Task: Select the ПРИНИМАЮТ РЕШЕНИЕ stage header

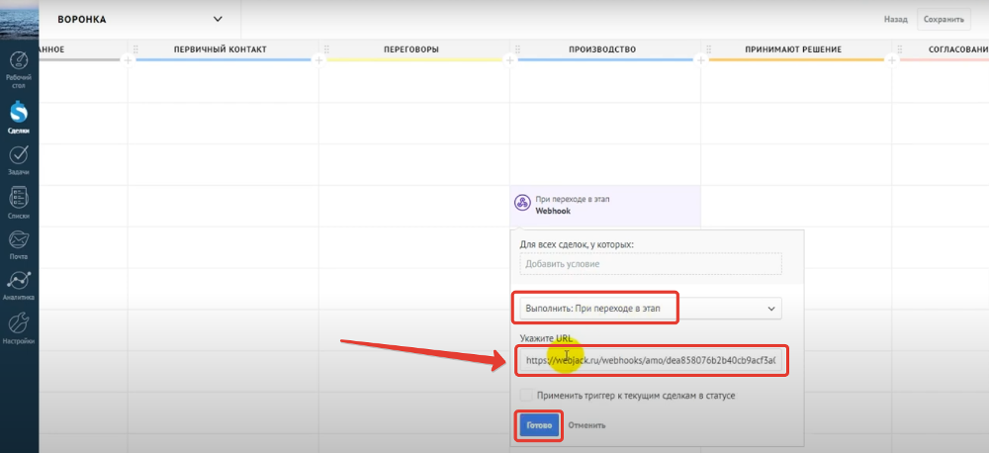Action: coord(793,49)
